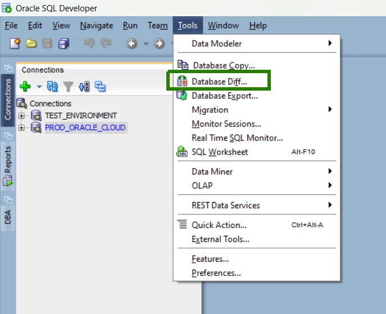The image size is (386, 314).
Task: Open SQL Worksheet from Tools menu
Action: click(257, 152)
